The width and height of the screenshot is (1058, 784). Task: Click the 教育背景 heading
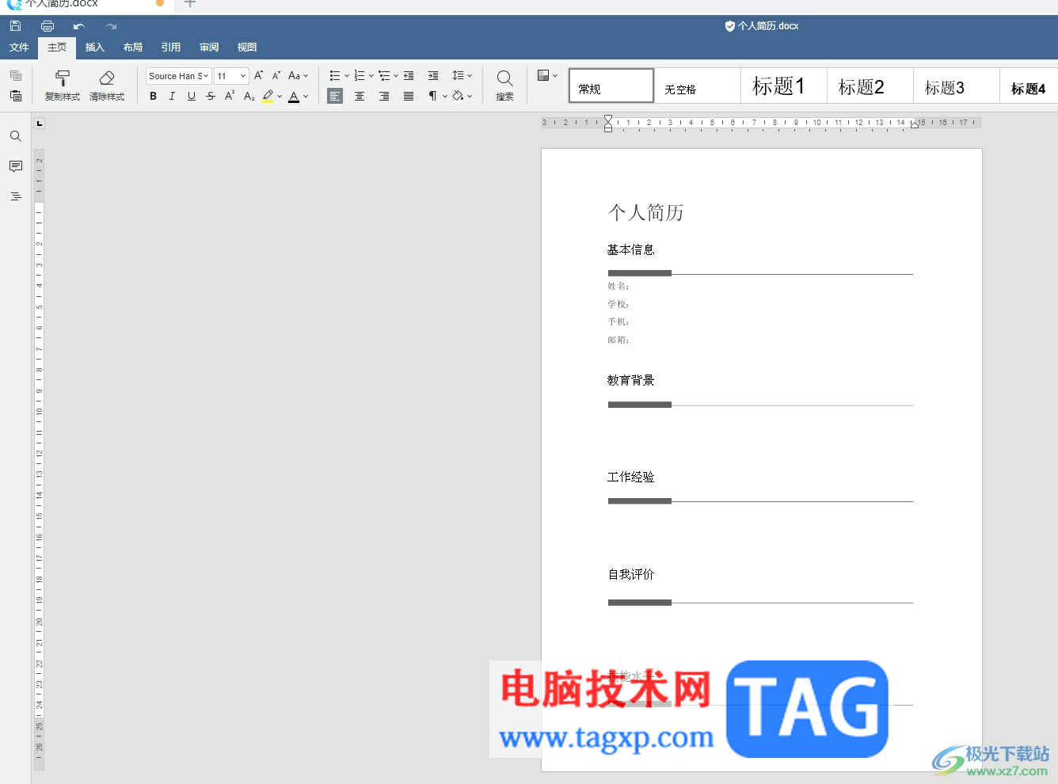[631, 380]
